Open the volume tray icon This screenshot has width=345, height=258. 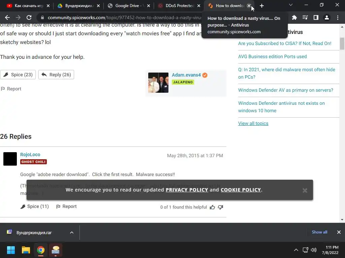coord(314,250)
